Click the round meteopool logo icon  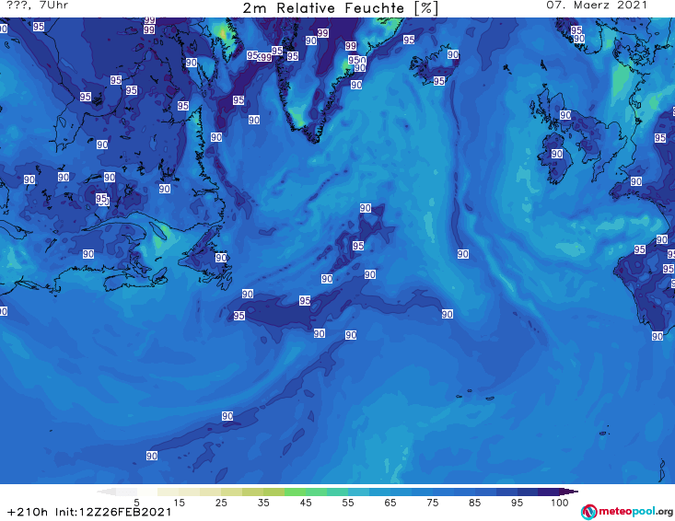tap(588, 513)
